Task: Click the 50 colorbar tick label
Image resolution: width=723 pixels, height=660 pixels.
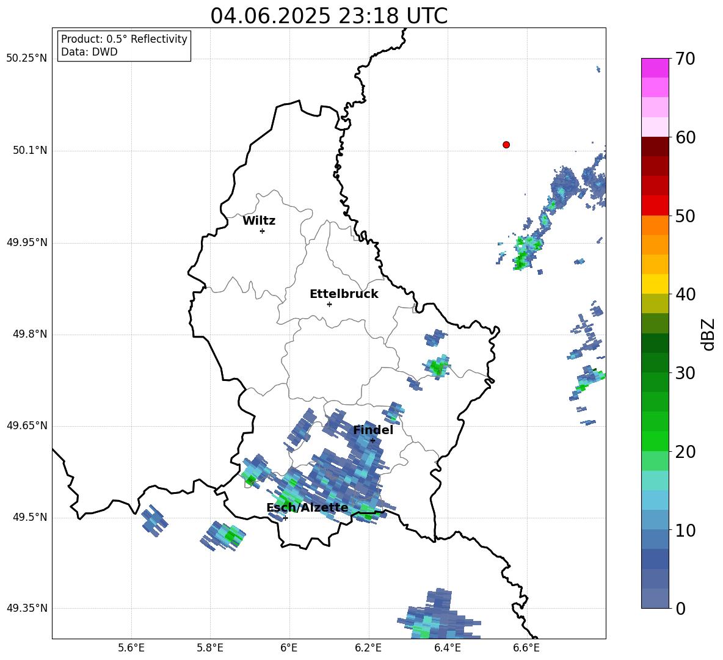Action: coord(686,216)
